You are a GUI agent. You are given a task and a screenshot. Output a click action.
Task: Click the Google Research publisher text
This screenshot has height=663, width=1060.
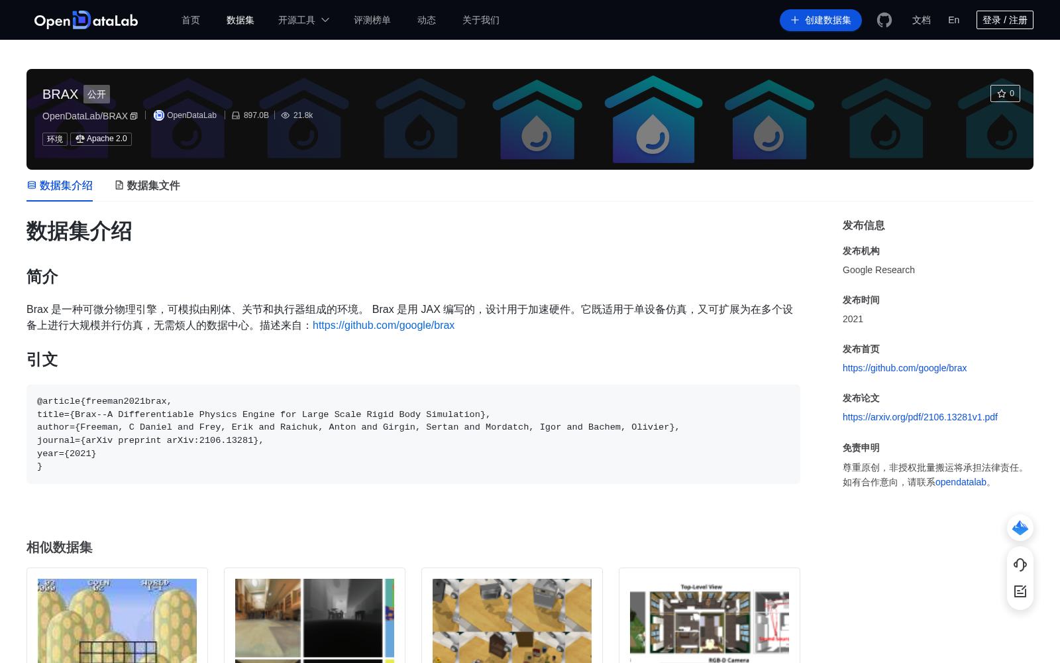click(x=878, y=270)
